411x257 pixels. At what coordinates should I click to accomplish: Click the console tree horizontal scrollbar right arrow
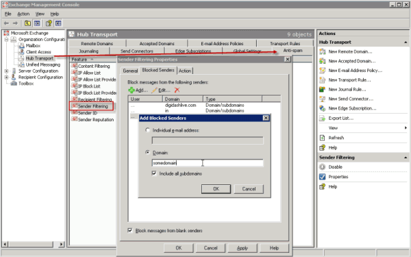point(62,244)
